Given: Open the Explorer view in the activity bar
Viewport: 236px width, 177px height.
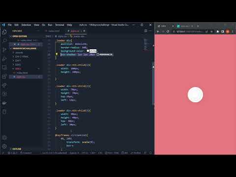Looking at the screenshot, I should coord(4,31).
